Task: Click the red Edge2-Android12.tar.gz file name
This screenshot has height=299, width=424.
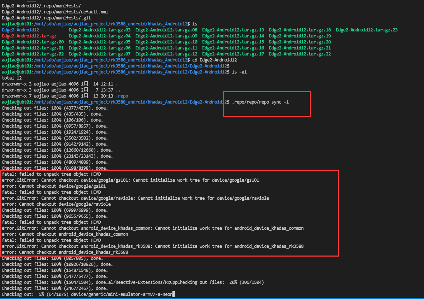Action: pos(29,36)
